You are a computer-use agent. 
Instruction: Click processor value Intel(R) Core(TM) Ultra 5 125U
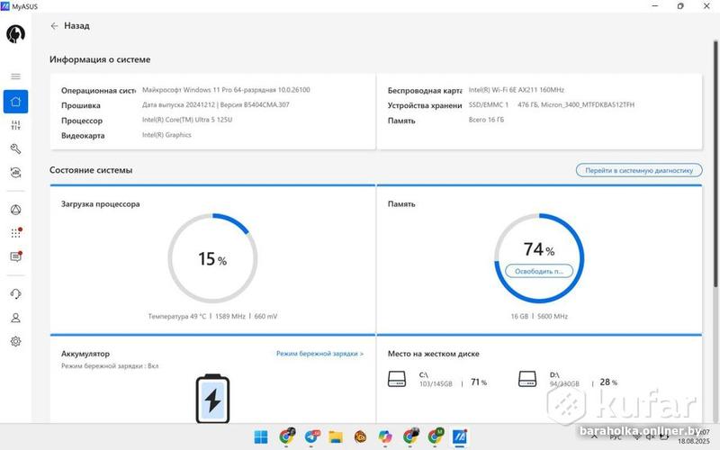(x=187, y=120)
